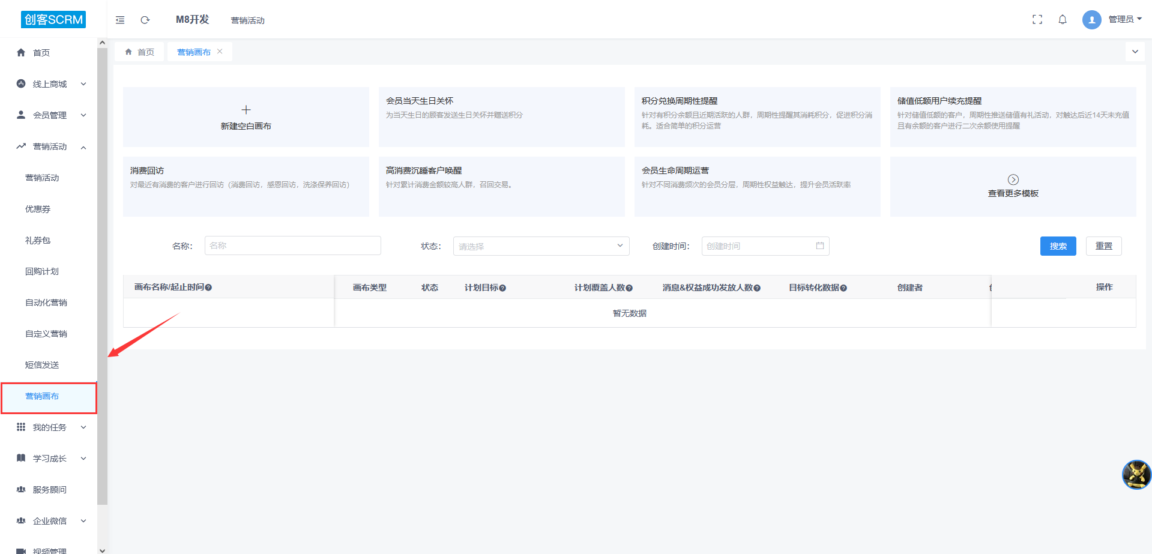This screenshot has height=554, width=1152.
Task: Expand the 企业微信 submenu chevron
Action: pos(83,521)
